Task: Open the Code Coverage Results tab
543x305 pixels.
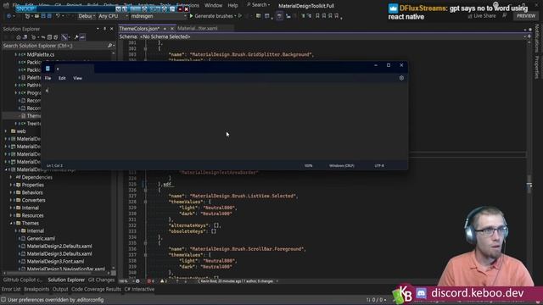Action: click(x=96, y=289)
